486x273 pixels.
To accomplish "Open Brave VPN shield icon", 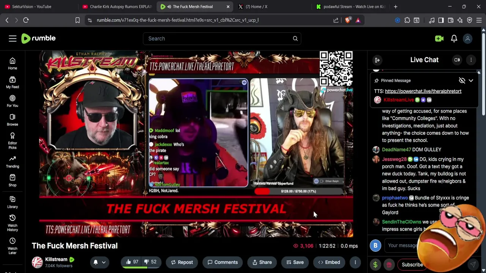I will [x=469, y=20].
